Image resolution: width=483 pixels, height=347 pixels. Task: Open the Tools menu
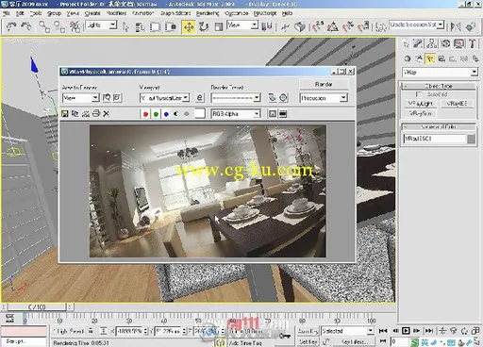[36, 13]
